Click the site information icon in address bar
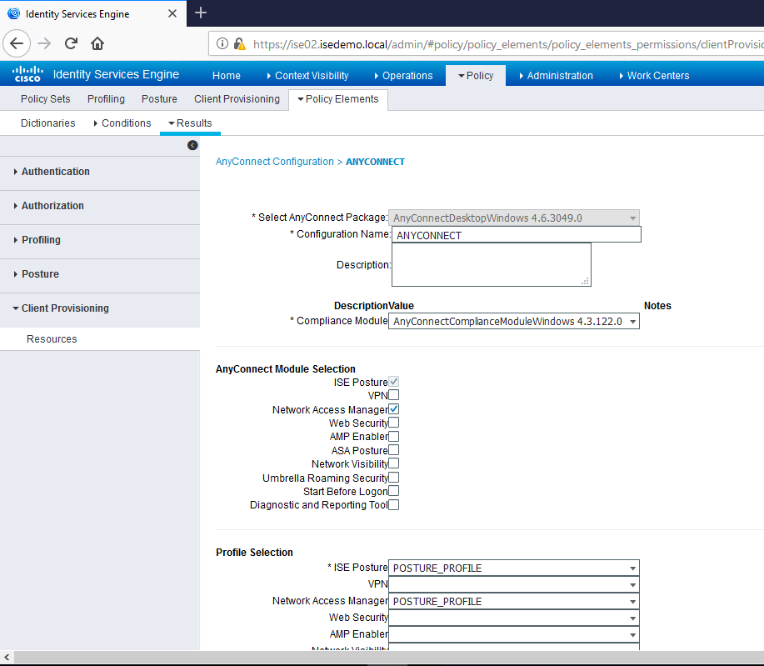Viewport: 764px width, 666px height. [222, 44]
